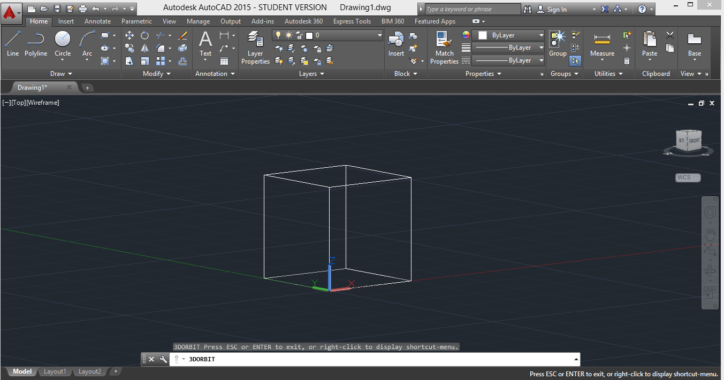Expand the Modify panel
Image resolution: width=724 pixels, height=380 pixels.
[x=157, y=74]
